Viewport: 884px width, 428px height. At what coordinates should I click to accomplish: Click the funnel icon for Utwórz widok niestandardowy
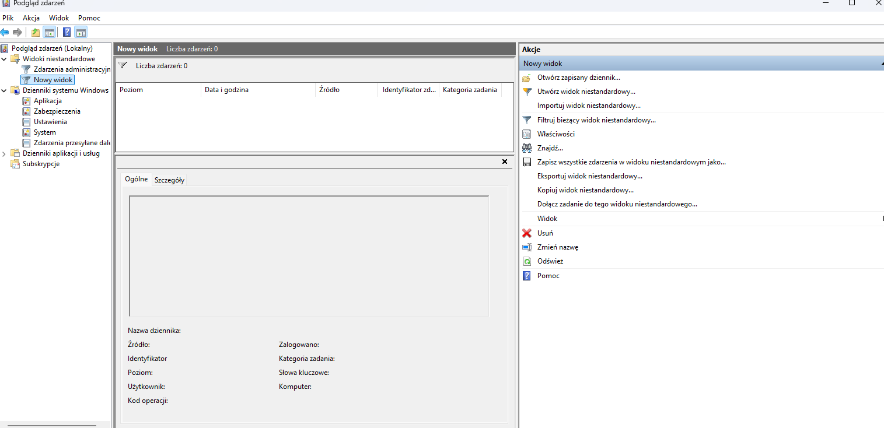(527, 92)
